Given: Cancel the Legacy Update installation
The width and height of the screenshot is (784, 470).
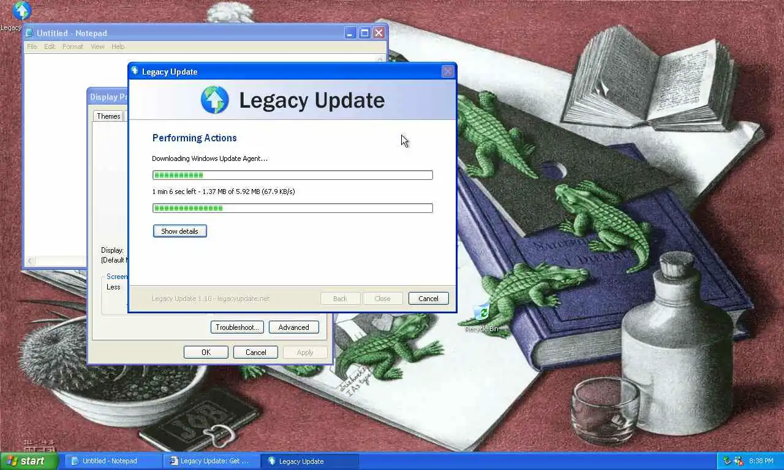Looking at the screenshot, I should point(428,299).
